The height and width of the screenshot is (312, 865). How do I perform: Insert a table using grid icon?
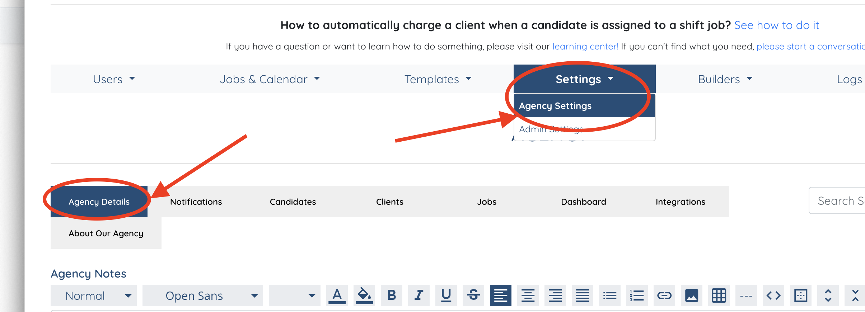point(719,296)
